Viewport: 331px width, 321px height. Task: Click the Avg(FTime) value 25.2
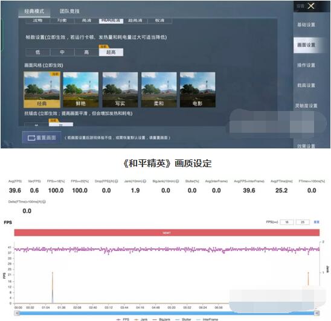pyautogui.click(x=281, y=191)
